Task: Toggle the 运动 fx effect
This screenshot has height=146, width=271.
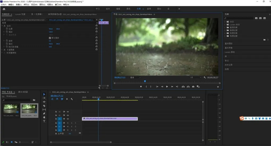Action: [x=5, y=26]
